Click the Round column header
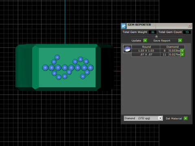 coord(146,47)
